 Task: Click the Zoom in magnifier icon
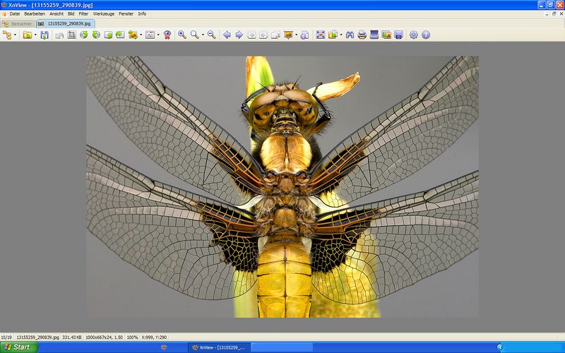(182, 35)
